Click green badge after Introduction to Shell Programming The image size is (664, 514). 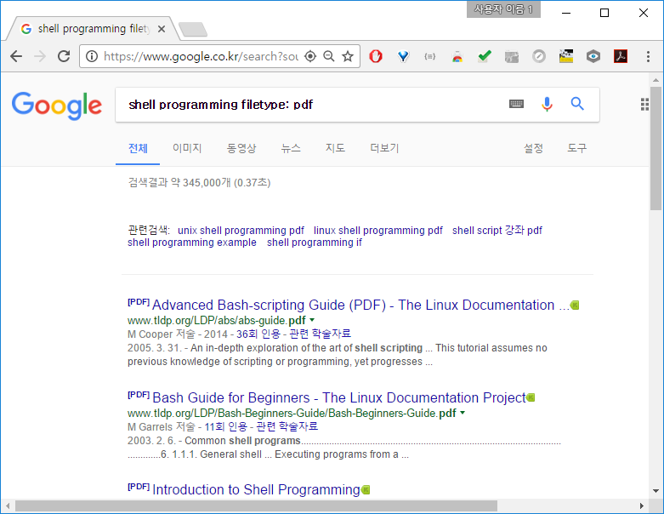(366, 490)
